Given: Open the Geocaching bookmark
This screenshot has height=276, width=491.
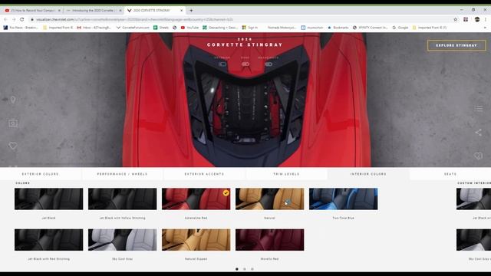Looking at the screenshot, I should click(x=220, y=28).
